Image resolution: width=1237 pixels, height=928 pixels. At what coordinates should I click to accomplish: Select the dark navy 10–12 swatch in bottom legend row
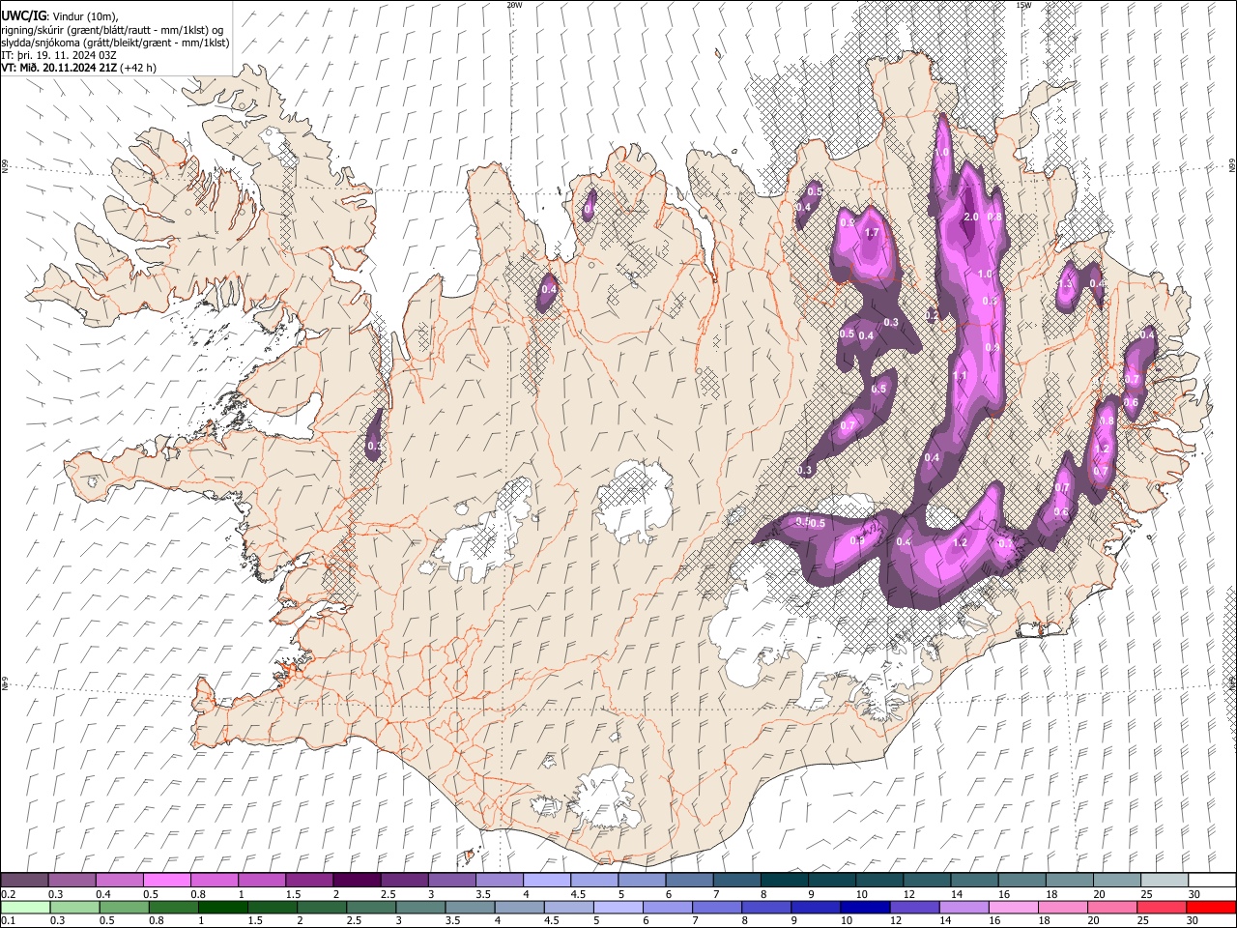tap(865, 908)
